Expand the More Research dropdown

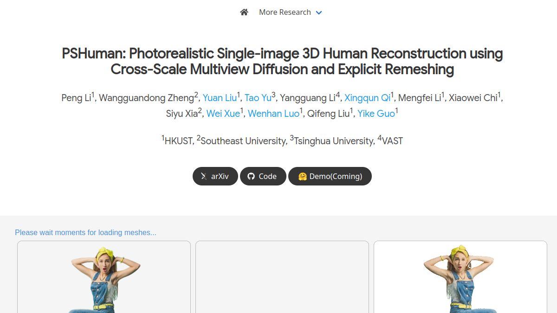coord(290,12)
